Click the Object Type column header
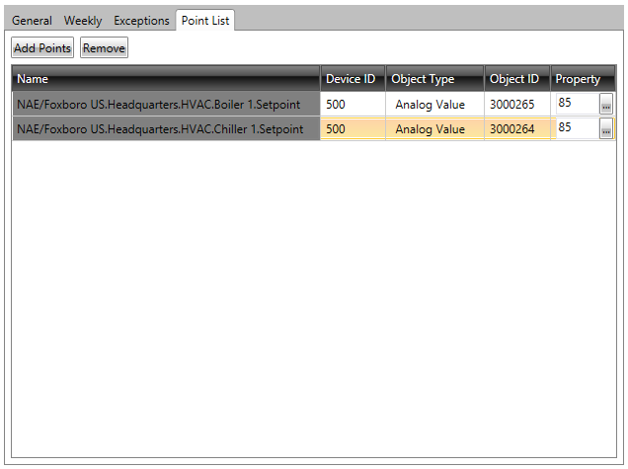Screen dimensions: 628x469 [x=433, y=79]
